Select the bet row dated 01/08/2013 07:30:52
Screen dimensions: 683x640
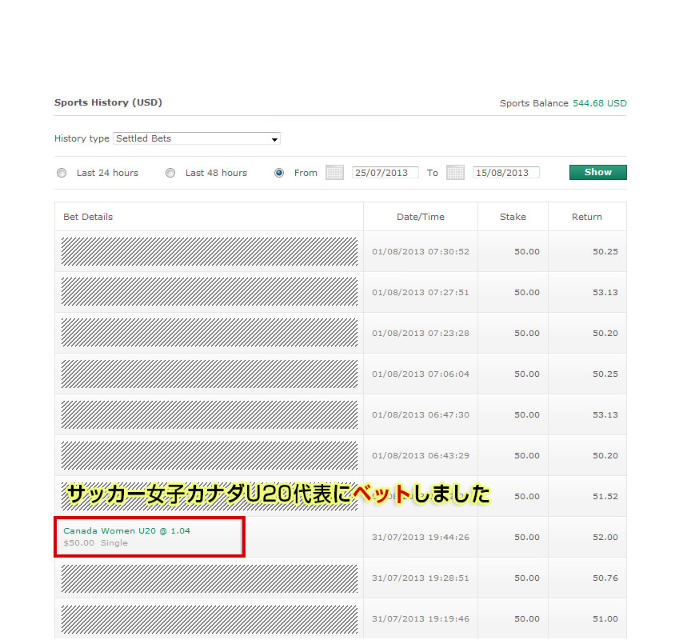tap(420, 252)
